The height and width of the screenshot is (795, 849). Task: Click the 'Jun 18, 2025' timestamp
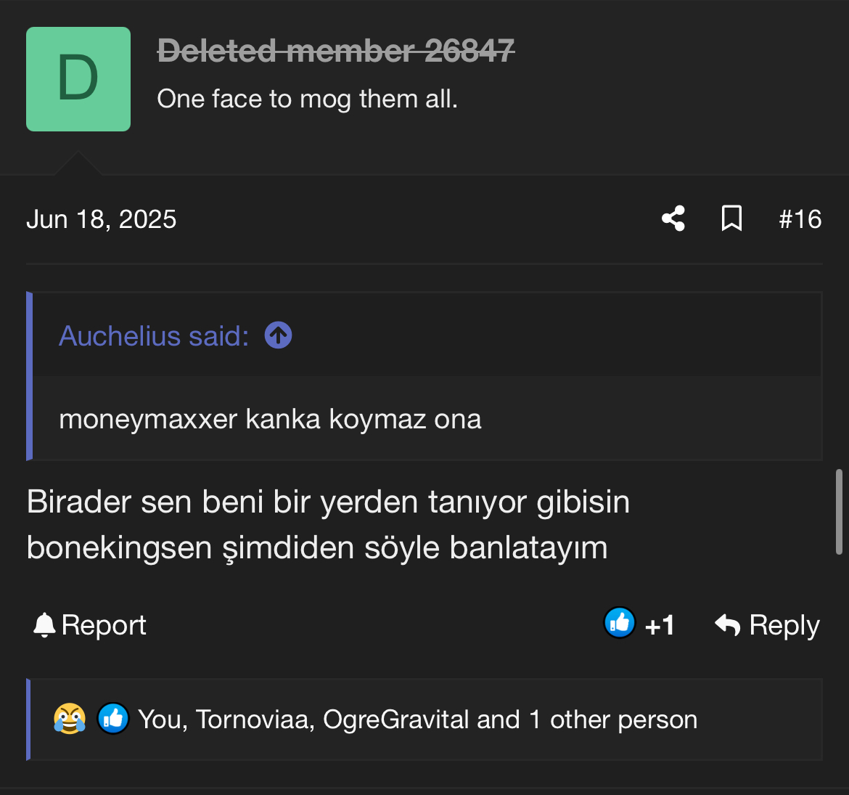click(102, 219)
